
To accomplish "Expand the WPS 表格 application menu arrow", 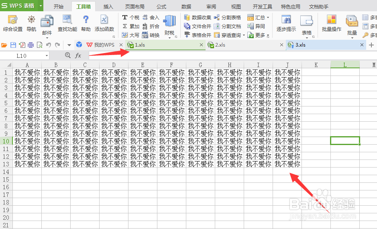I will coord(41,6).
